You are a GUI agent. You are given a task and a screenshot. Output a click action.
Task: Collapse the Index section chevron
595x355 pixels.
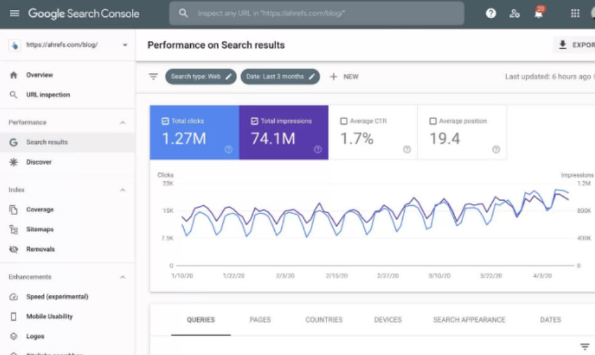[122, 189]
